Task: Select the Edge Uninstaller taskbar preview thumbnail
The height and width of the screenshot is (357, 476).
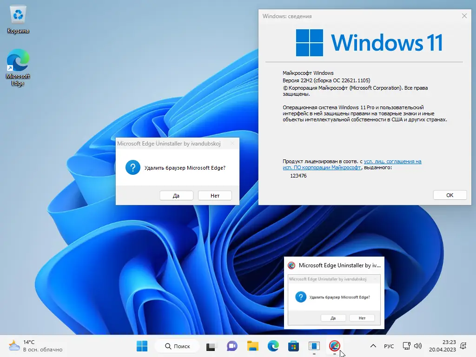Action: [x=334, y=300]
